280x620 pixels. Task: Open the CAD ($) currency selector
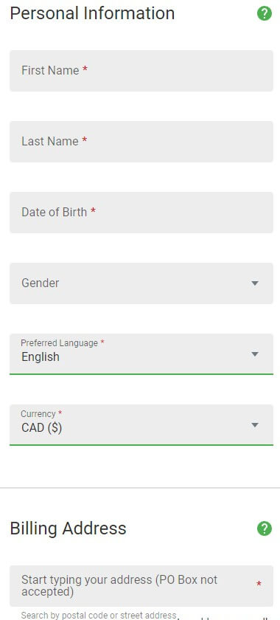coord(141,425)
